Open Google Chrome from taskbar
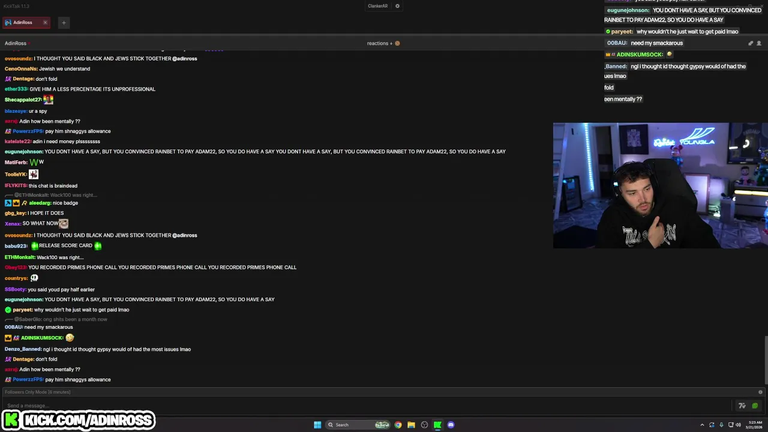This screenshot has width=768, height=432. [398, 425]
